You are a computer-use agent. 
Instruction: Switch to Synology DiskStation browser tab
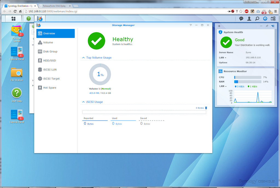pos(20,6)
